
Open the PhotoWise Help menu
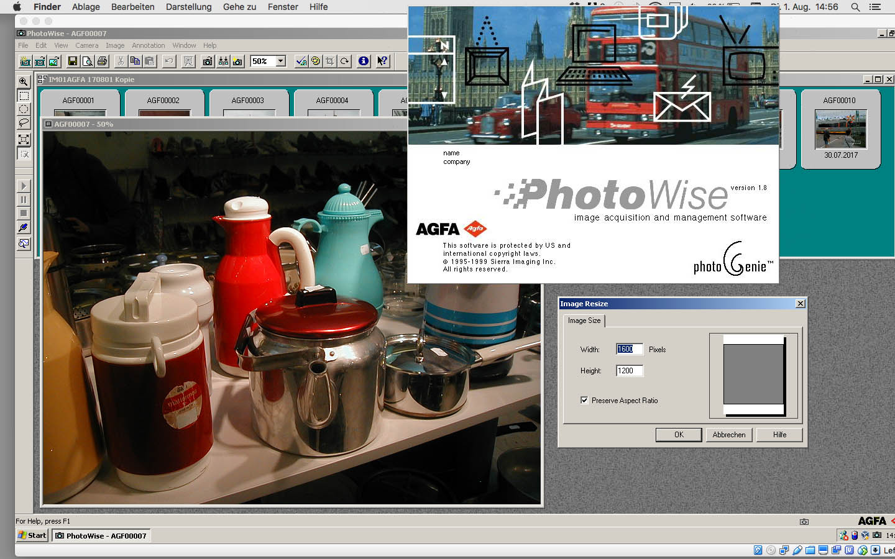click(210, 45)
